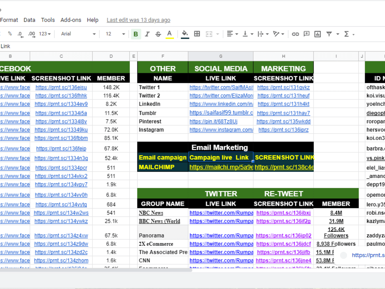Open 'Last edit was 13 days ago' link

point(139,20)
